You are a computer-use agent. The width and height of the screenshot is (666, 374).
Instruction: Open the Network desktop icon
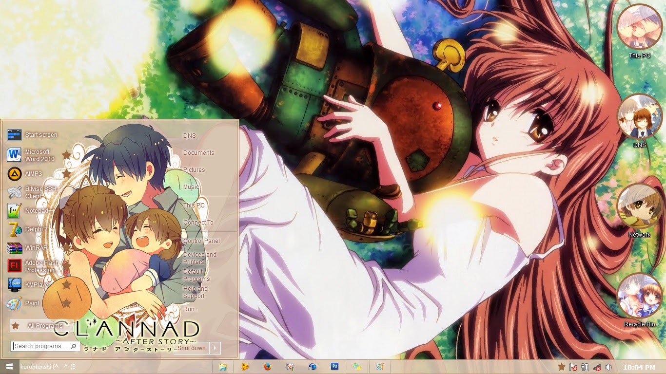pos(640,211)
